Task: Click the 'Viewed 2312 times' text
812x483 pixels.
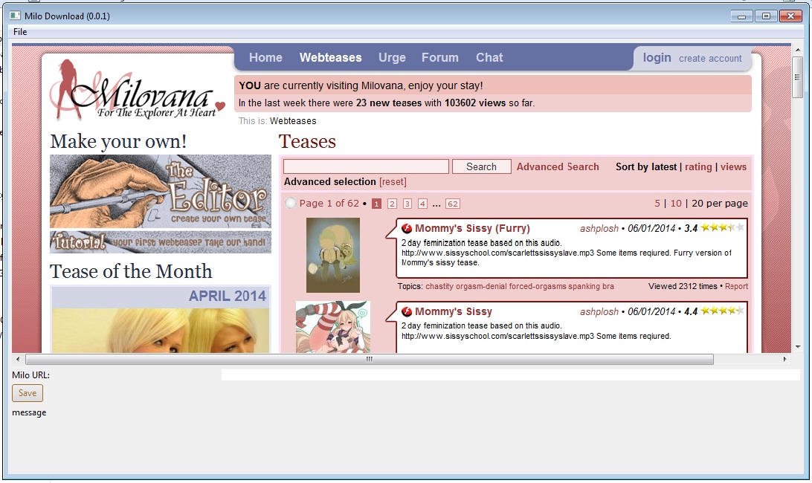Action: click(683, 286)
